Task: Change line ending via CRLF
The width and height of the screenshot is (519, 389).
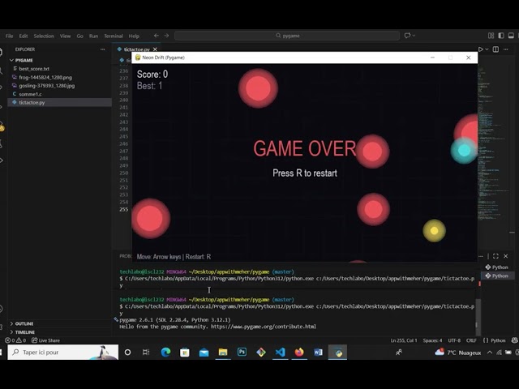Action: [x=471, y=340]
